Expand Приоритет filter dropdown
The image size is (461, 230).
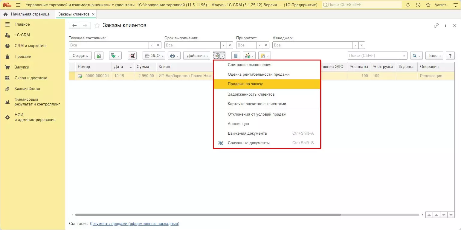pos(259,45)
